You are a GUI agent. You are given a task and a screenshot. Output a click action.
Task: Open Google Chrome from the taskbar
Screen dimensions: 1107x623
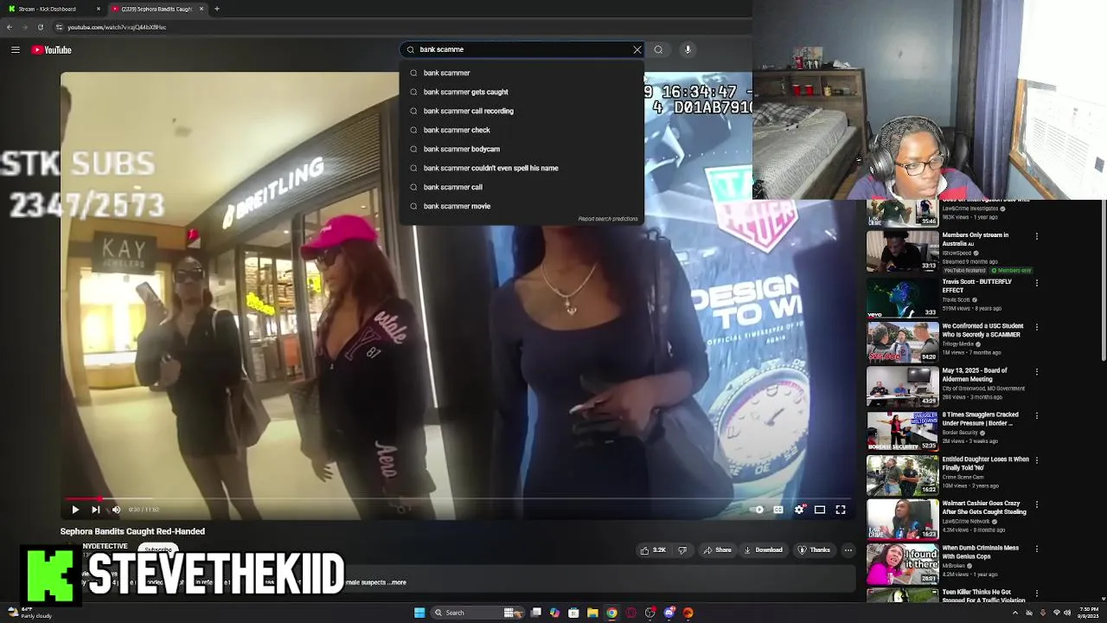click(x=611, y=613)
